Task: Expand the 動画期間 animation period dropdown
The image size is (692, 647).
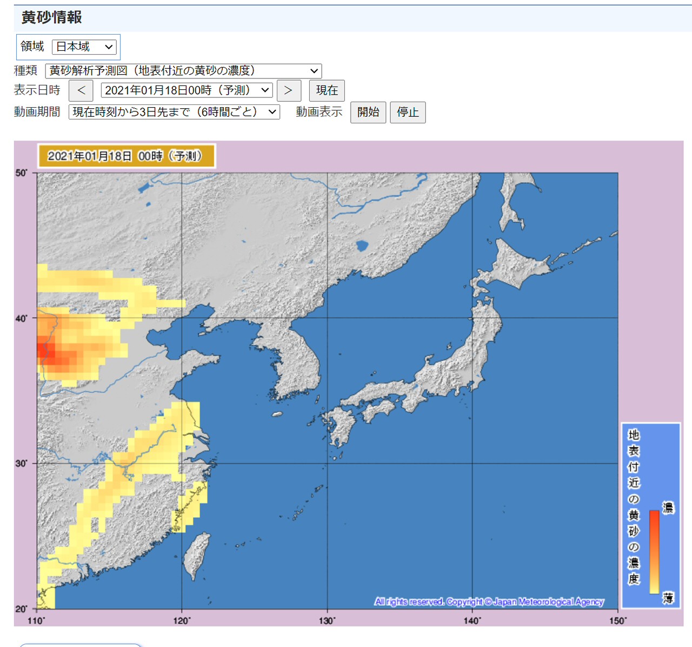Action: pyautogui.click(x=174, y=112)
